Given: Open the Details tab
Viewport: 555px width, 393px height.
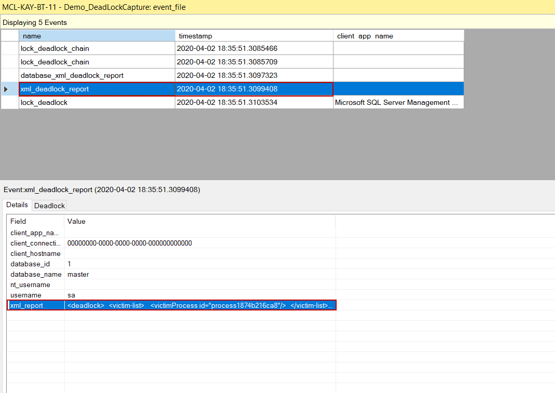Looking at the screenshot, I should (17, 205).
